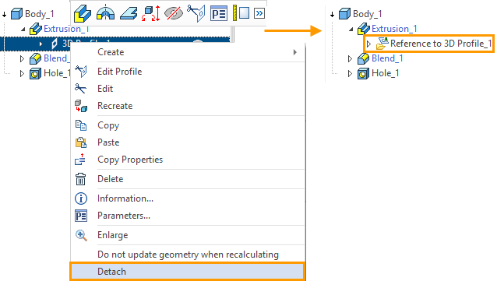497x281 pixels.
Task: Click Body_1 cube icon in left tree
Action: pyautogui.click(x=17, y=14)
